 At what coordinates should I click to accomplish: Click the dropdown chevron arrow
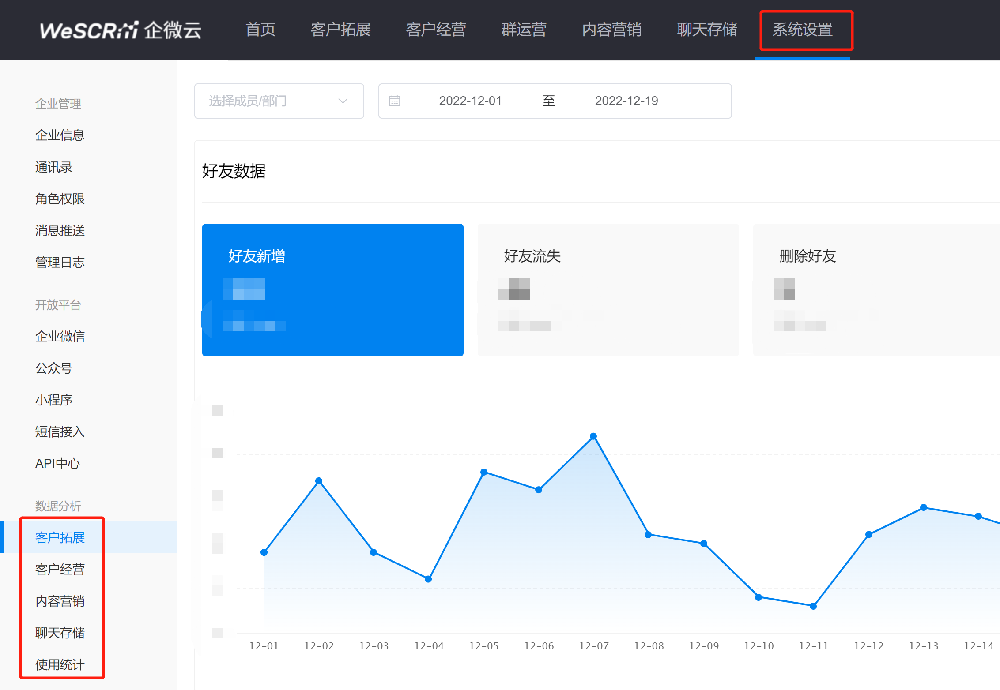(343, 101)
